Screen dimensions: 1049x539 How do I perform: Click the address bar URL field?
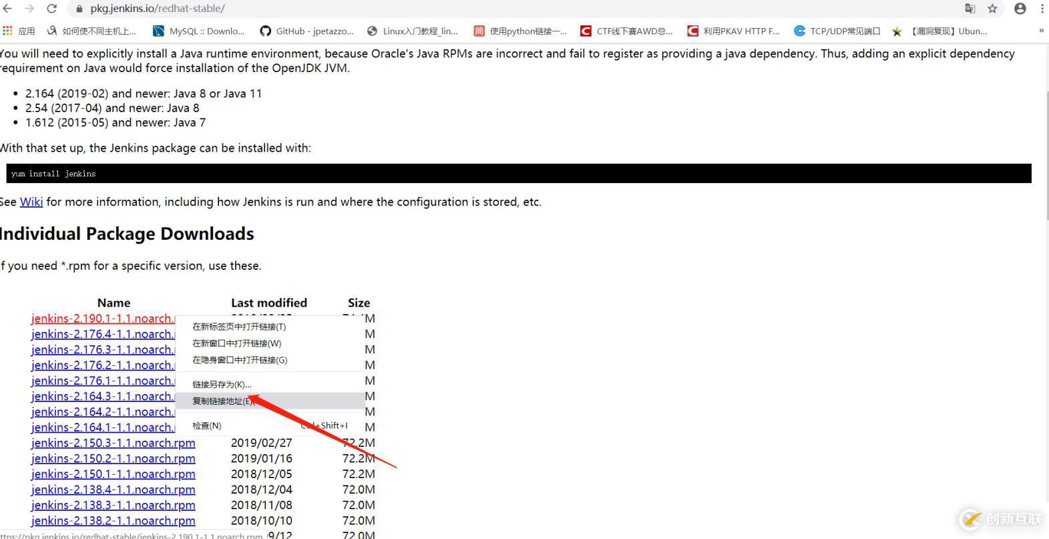pyautogui.click(x=514, y=9)
